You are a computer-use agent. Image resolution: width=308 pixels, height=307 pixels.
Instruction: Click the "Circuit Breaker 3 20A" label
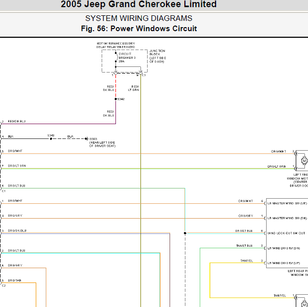[x=127, y=58]
